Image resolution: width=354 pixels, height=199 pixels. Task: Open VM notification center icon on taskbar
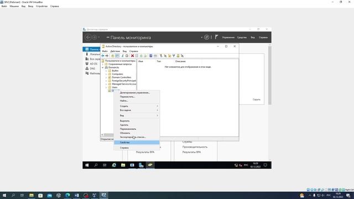(x=265, y=165)
